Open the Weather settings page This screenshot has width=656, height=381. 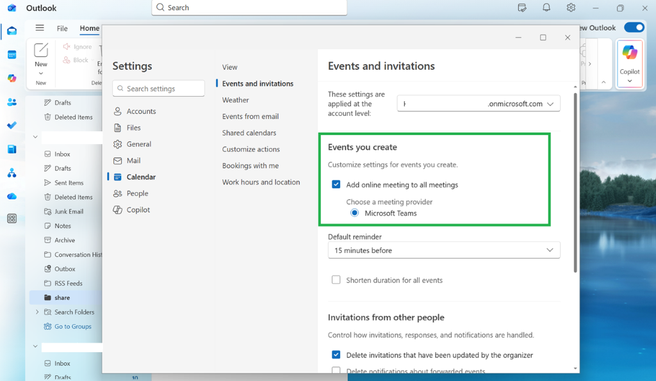coord(235,100)
